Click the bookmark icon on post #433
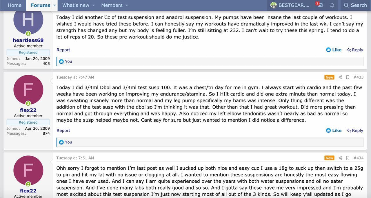The height and width of the screenshot is (198, 371). [x=348, y=77]
